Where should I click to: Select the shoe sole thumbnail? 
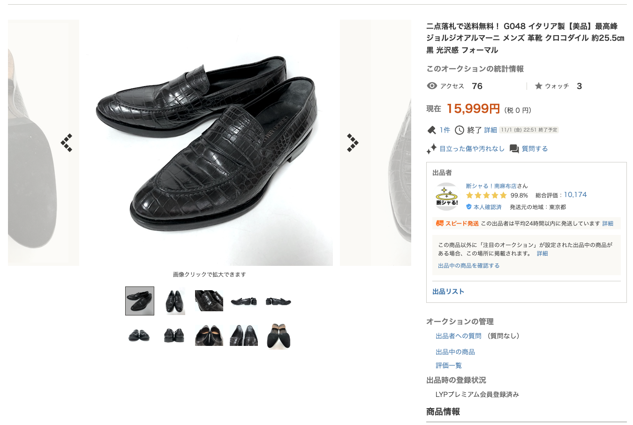pos(279,336)
